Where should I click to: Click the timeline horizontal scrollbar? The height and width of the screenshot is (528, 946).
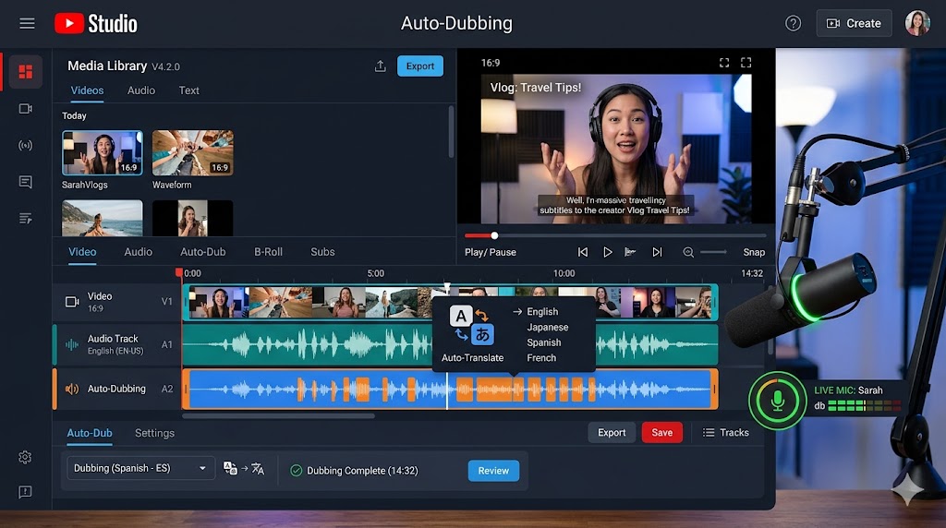coord(278,415)
